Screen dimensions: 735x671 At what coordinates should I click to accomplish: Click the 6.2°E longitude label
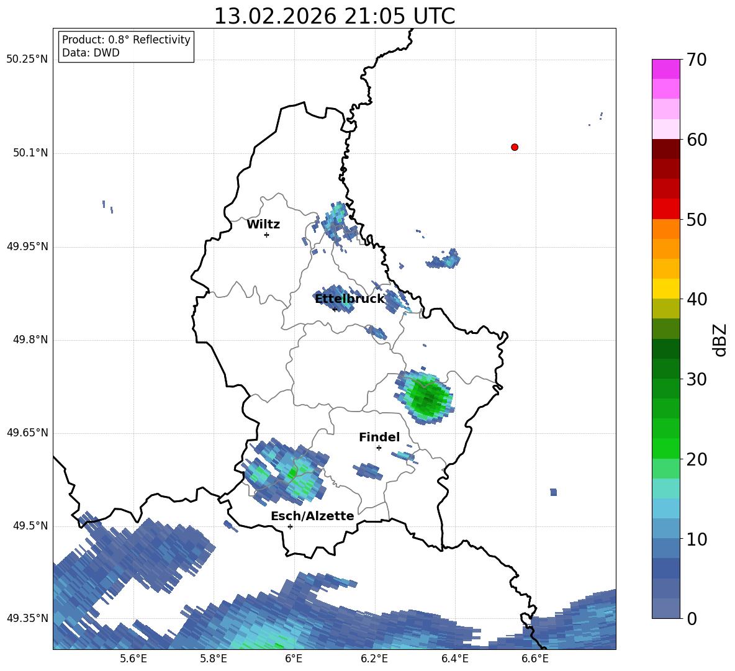coord(374,659)
